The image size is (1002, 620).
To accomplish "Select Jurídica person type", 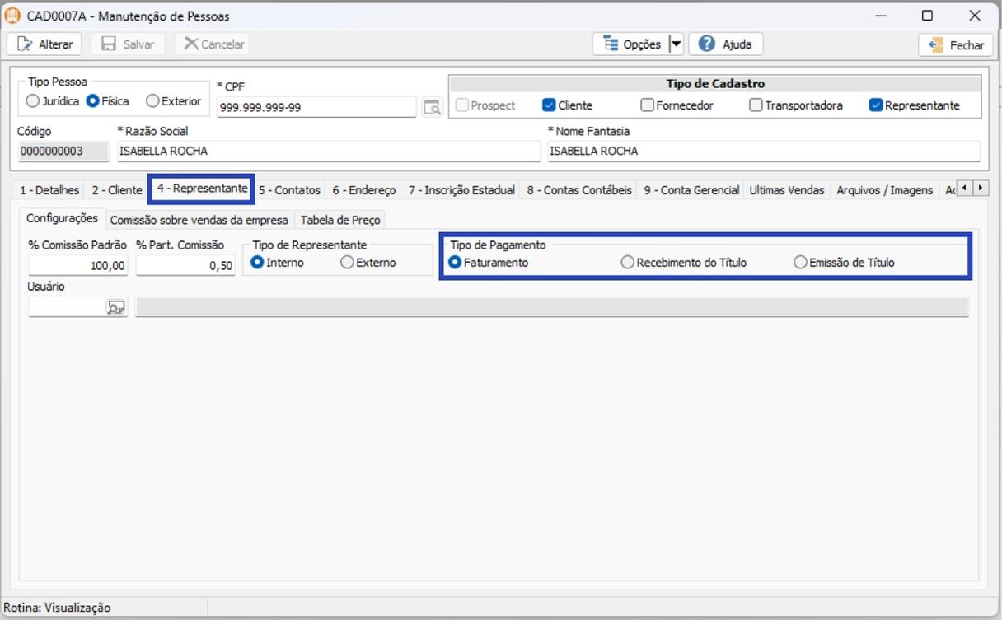I will click(x=33, y=101).
